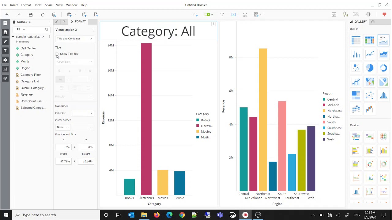
Task: Click the Northeast legend color swatch
Action: [324, 111]
